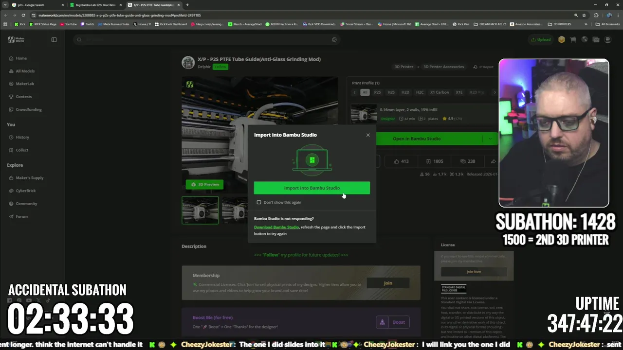Open Forum in the sidebar
The height and width of the screenshot is (350, 623).
tap(18, 216)
